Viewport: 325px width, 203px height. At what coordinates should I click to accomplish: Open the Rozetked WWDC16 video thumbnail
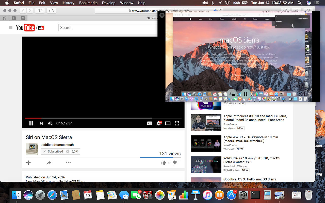coord(206,165)
